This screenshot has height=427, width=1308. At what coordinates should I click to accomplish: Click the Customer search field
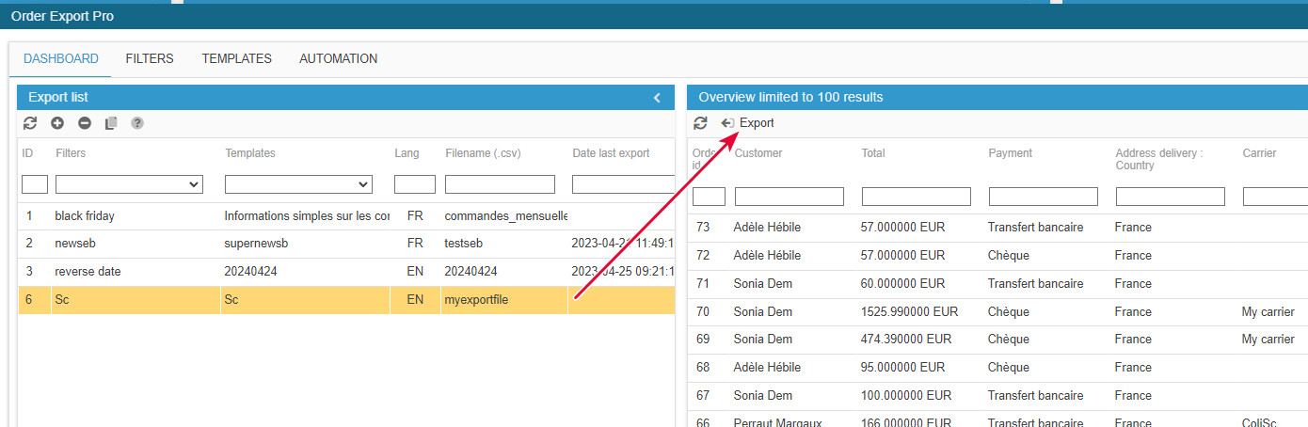coord(789,197)
